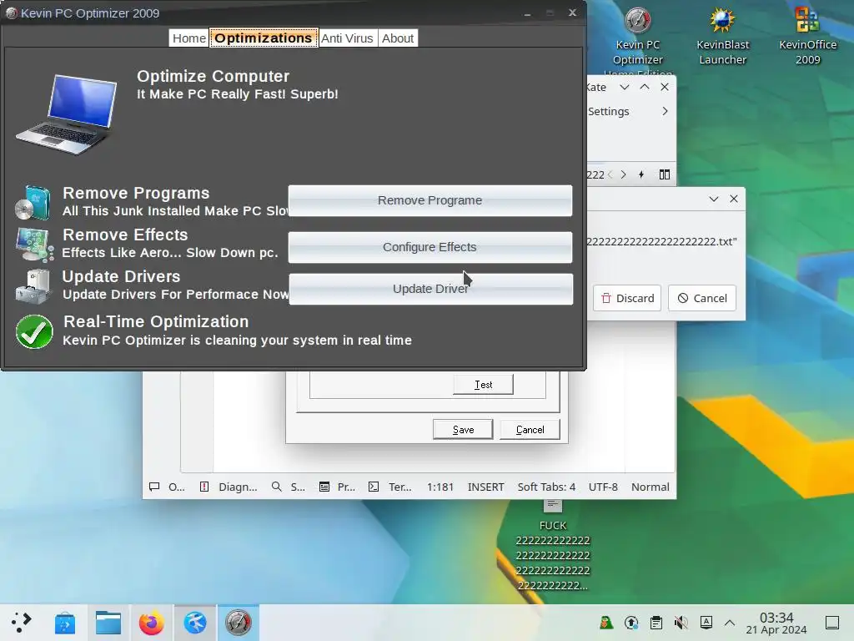Click the Update Driver button

tap(430, 289)
